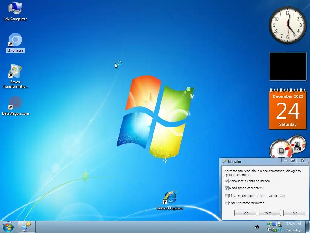
Task: Click the Narrator window title text
Action: pyautogui.click(x=235, y=162)
